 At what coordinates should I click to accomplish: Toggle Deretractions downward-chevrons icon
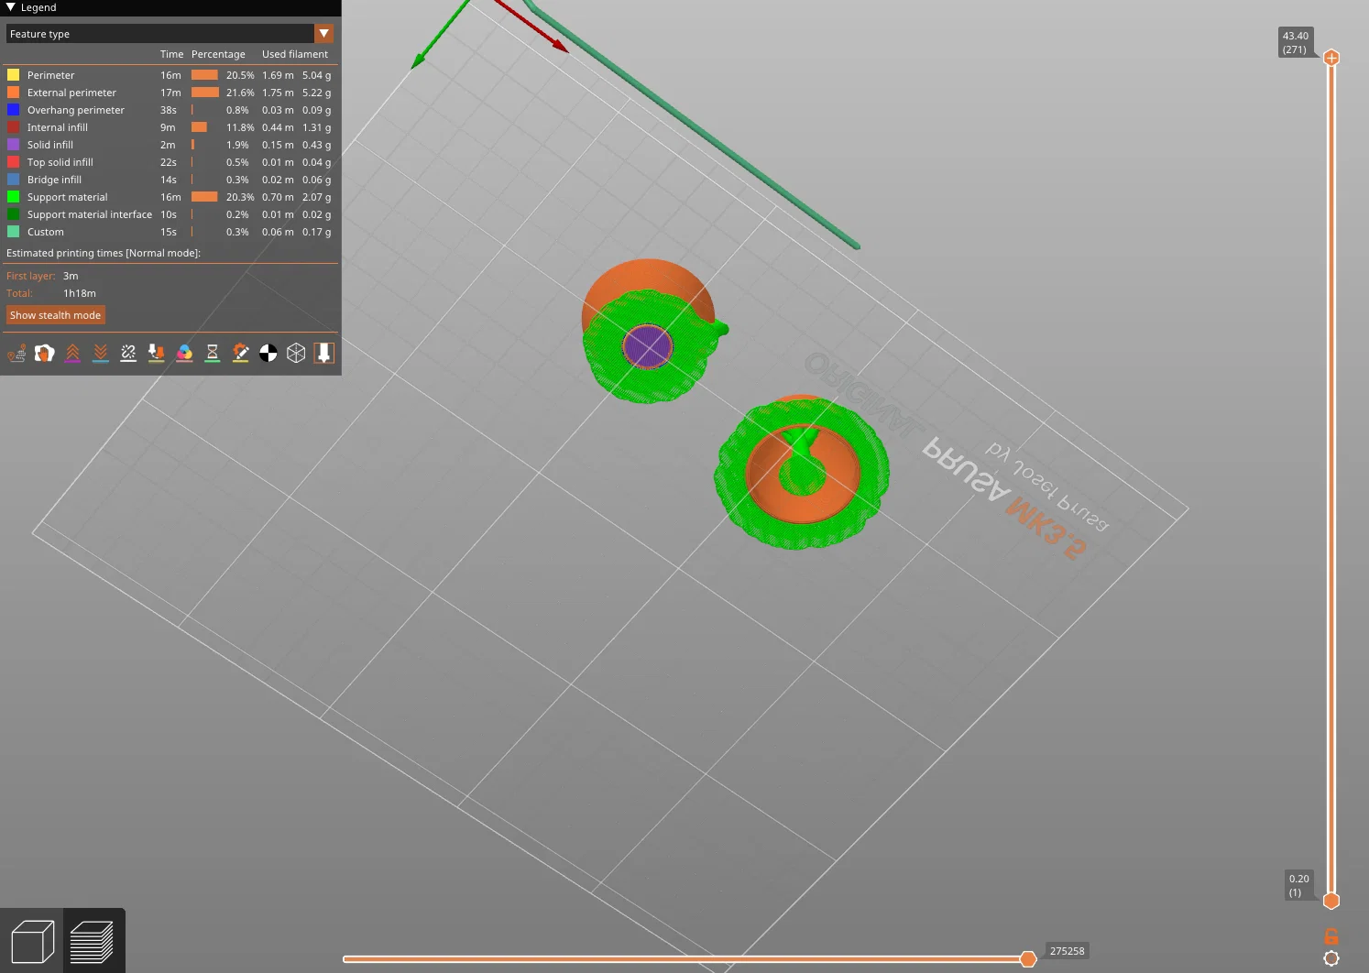coord(101,353)
